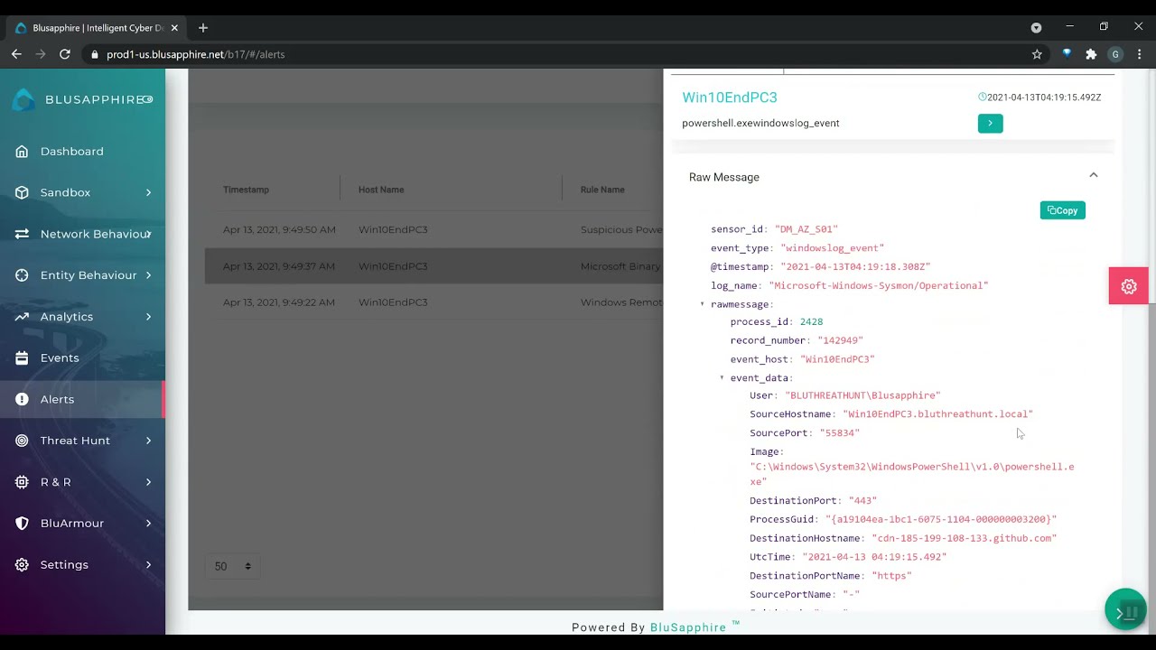Toggle the sidebar collapse switch near logo
Screen dimensions: 1156x650
click(147, 99)
